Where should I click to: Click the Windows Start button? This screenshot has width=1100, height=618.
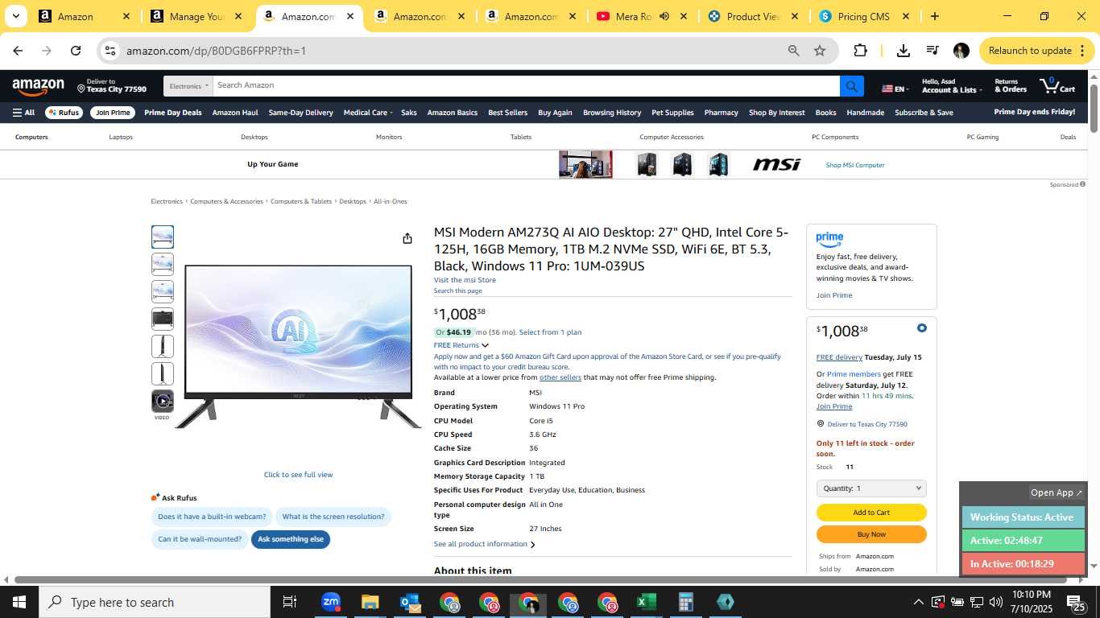19,602
